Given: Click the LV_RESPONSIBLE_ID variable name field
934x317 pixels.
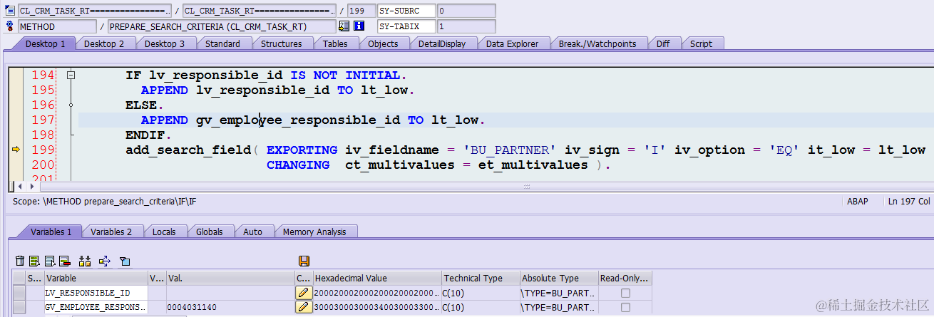Looking at the screenshot, I should coord(96,293).
